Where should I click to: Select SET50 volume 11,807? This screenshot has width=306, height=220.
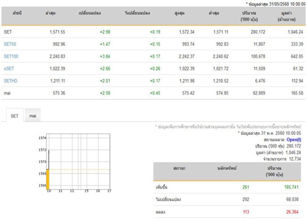click(259, 44)
